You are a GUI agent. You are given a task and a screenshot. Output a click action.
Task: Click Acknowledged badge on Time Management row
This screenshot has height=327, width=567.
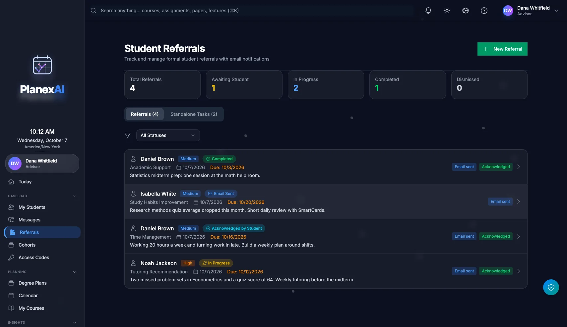[x=496, y=236]
